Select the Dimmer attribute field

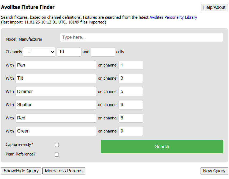56,91
